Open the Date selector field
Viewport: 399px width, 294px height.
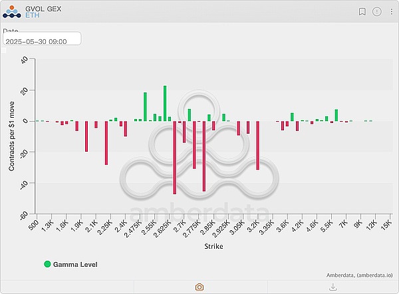pyautogui.click(x=41, y=40)
